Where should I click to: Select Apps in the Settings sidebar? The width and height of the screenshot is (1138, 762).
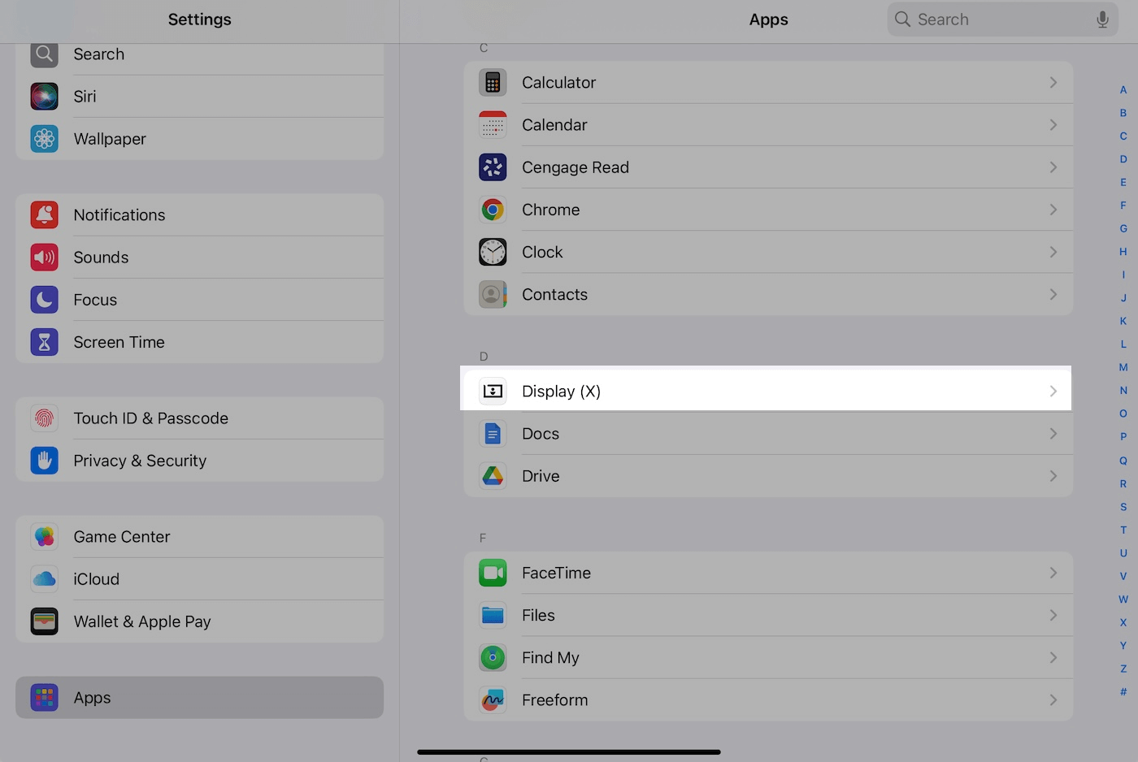[199, 697]
